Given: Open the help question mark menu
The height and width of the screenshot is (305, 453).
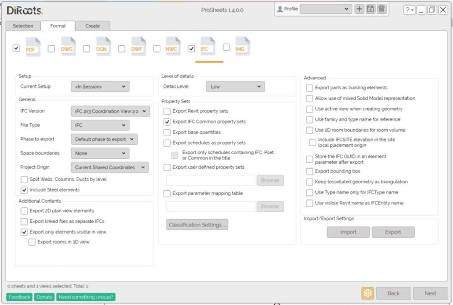Looking at the screenshot, I should 409,10.
